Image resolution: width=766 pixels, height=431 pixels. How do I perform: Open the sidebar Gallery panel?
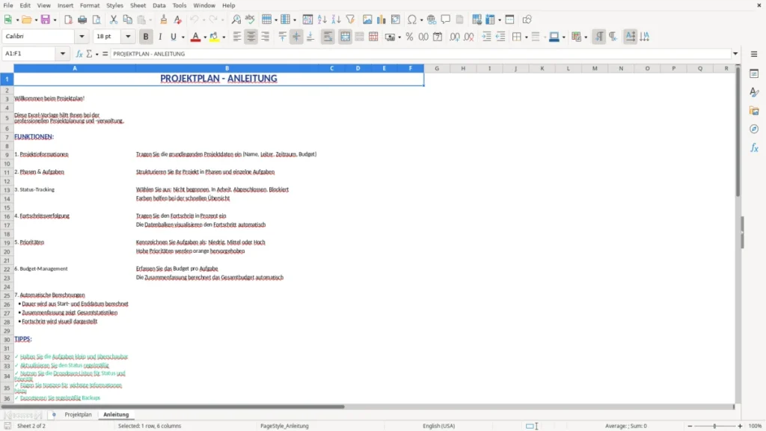[754, 111]
